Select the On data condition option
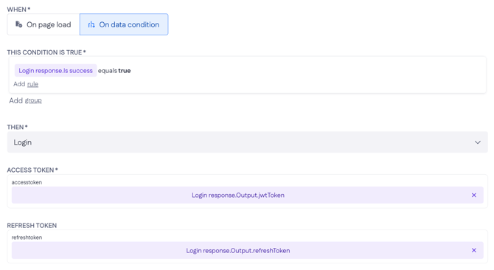The height and width of the screenshot is (270, 494). pos(124,24)
